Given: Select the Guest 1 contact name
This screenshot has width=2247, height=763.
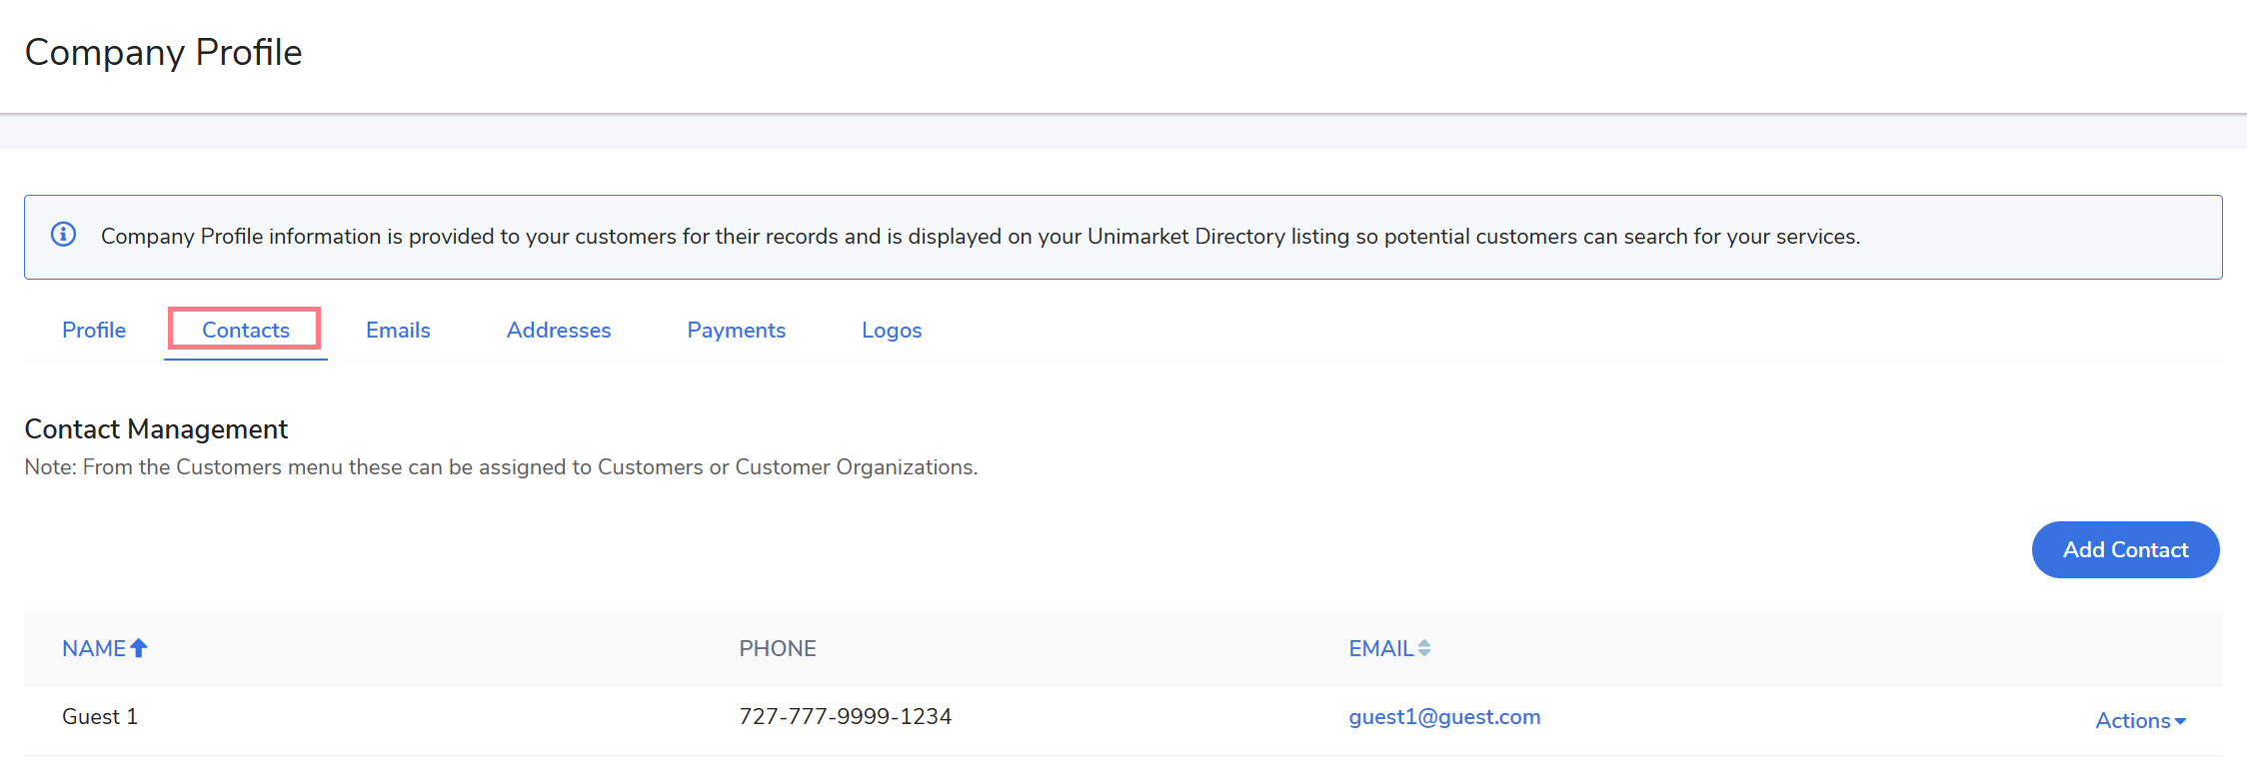Looking at the screenshot, I should [100, 717].
